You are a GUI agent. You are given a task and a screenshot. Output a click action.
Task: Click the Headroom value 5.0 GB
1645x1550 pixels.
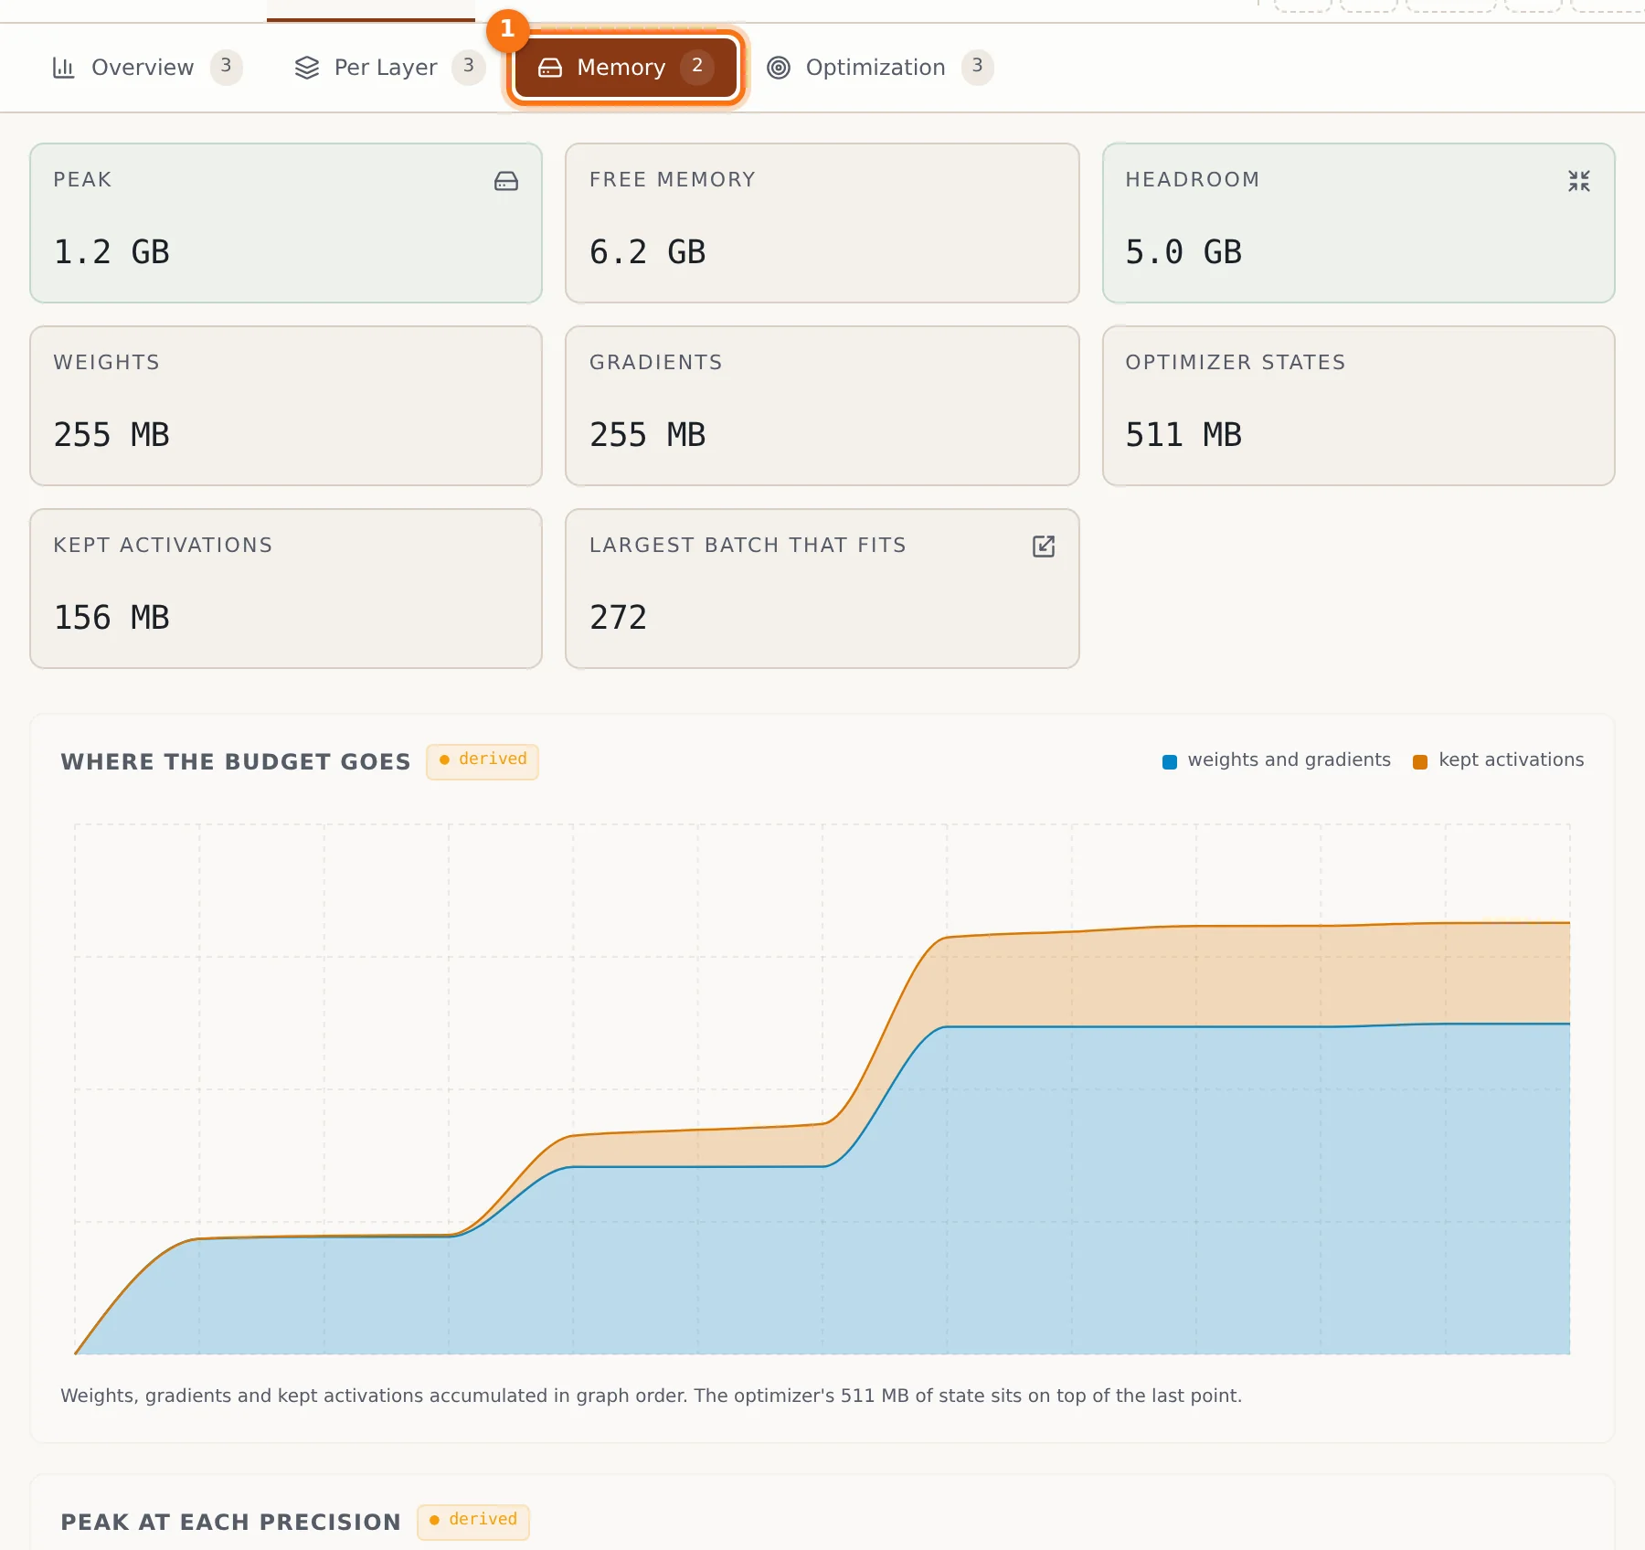tap(1183, 252)
